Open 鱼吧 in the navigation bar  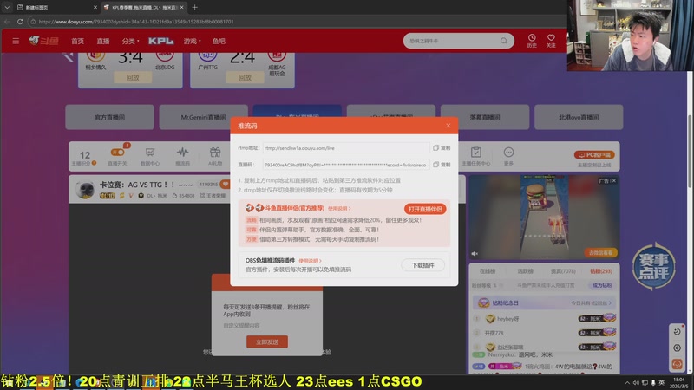pyautogui.click(x=219, y=41)
